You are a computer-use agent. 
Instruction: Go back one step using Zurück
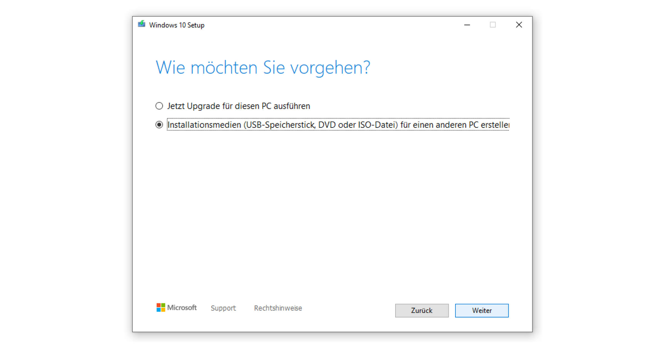click(x=422, y=310)
